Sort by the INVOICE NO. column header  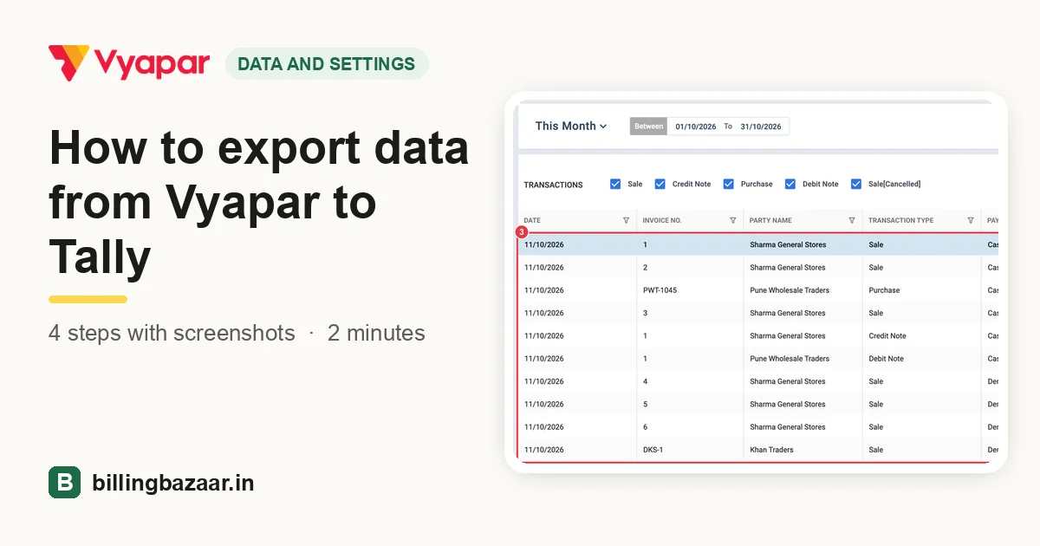pyautogui.click(x=662, y=220)
